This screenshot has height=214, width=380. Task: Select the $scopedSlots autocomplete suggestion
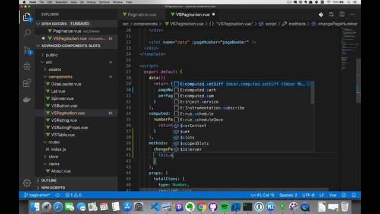pyautogui.click(x=242, y=143)
